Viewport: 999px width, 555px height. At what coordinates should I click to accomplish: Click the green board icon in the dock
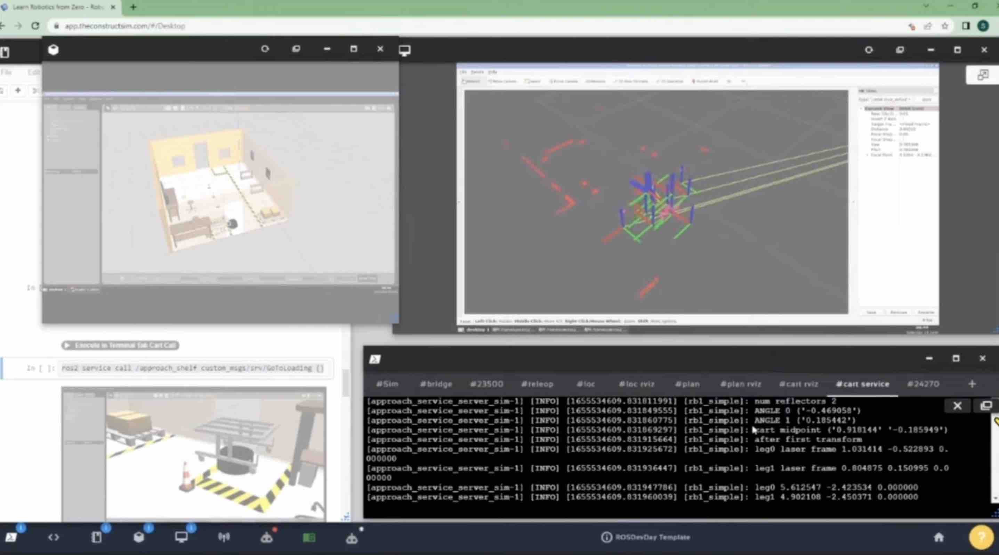click(309, 538)
